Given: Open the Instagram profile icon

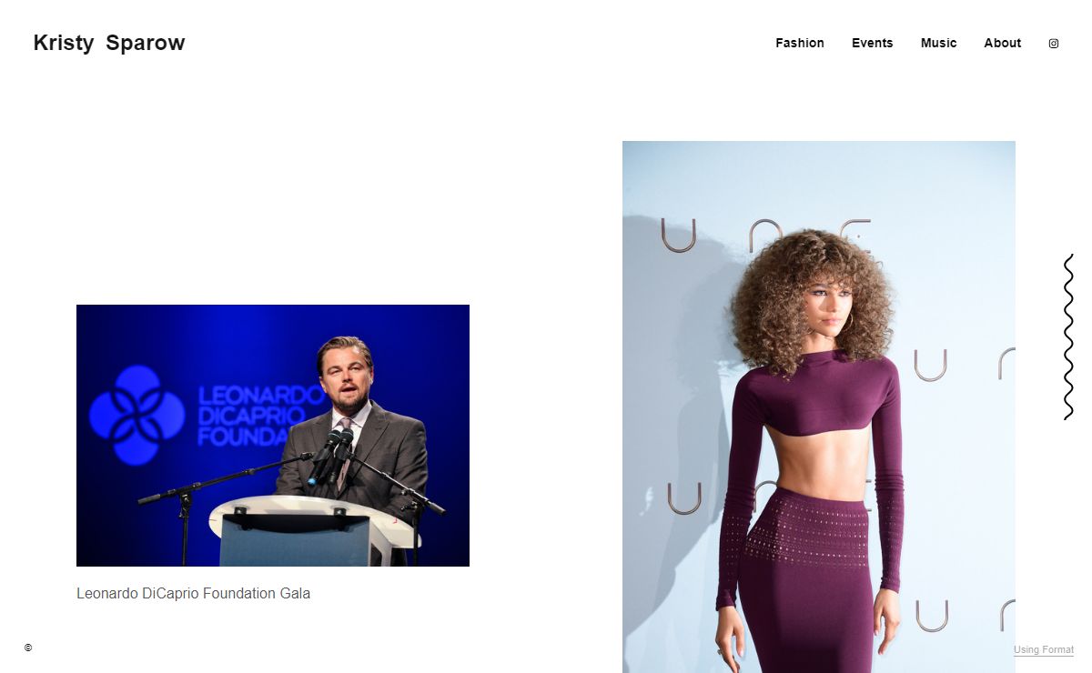Looking at the screenshot, I should click(1054, 43).
